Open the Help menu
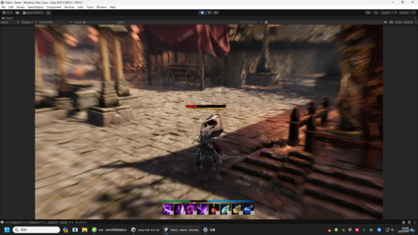This screenshot has width=418, height=235. 112,7
